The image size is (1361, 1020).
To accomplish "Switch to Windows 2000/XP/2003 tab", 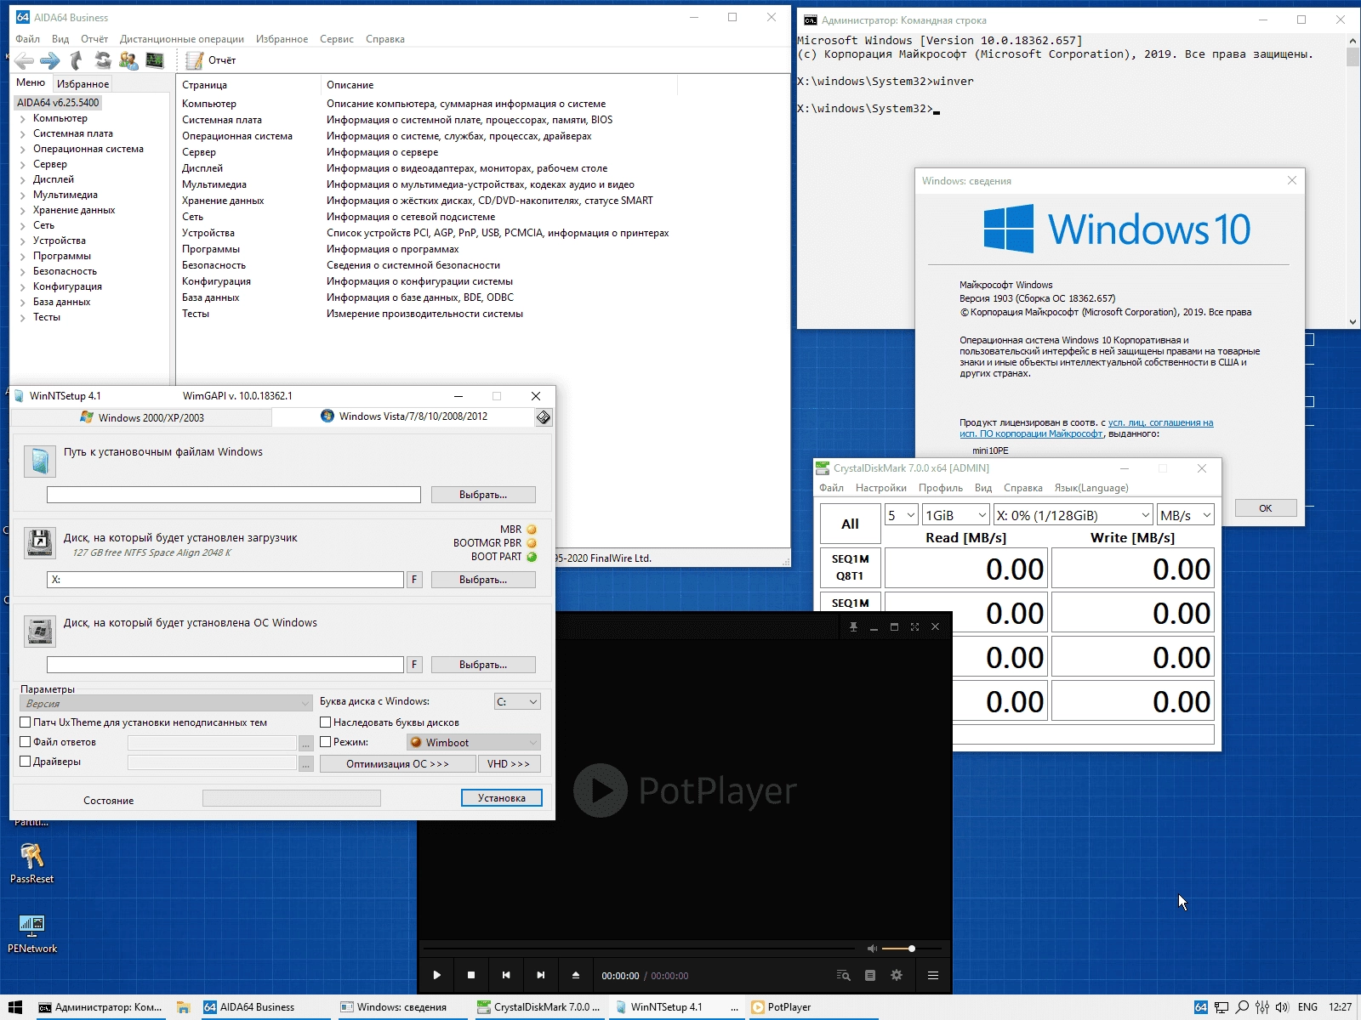I will click(141, 417).
